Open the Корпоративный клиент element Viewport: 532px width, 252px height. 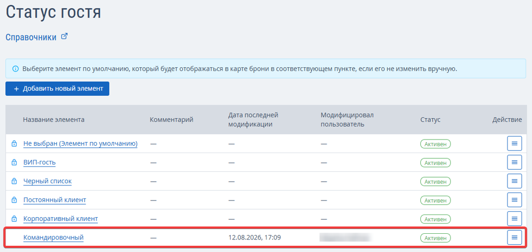[61, 219]
